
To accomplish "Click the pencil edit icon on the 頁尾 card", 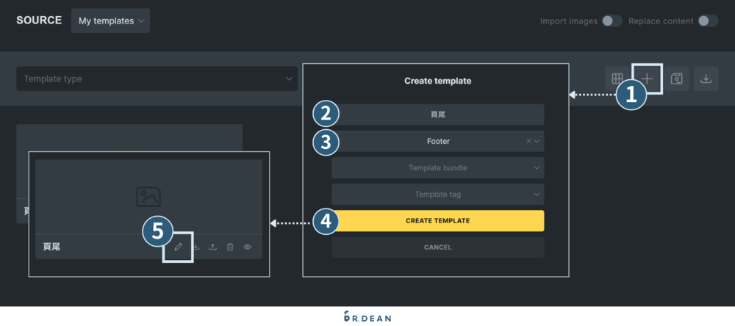I will 178,247.
